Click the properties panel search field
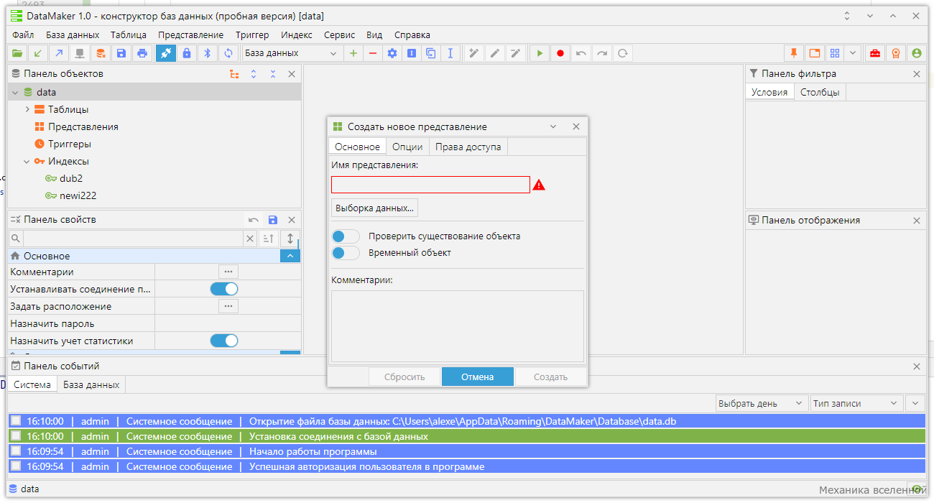The image size is (934, 503). click(x=133, y=239)
